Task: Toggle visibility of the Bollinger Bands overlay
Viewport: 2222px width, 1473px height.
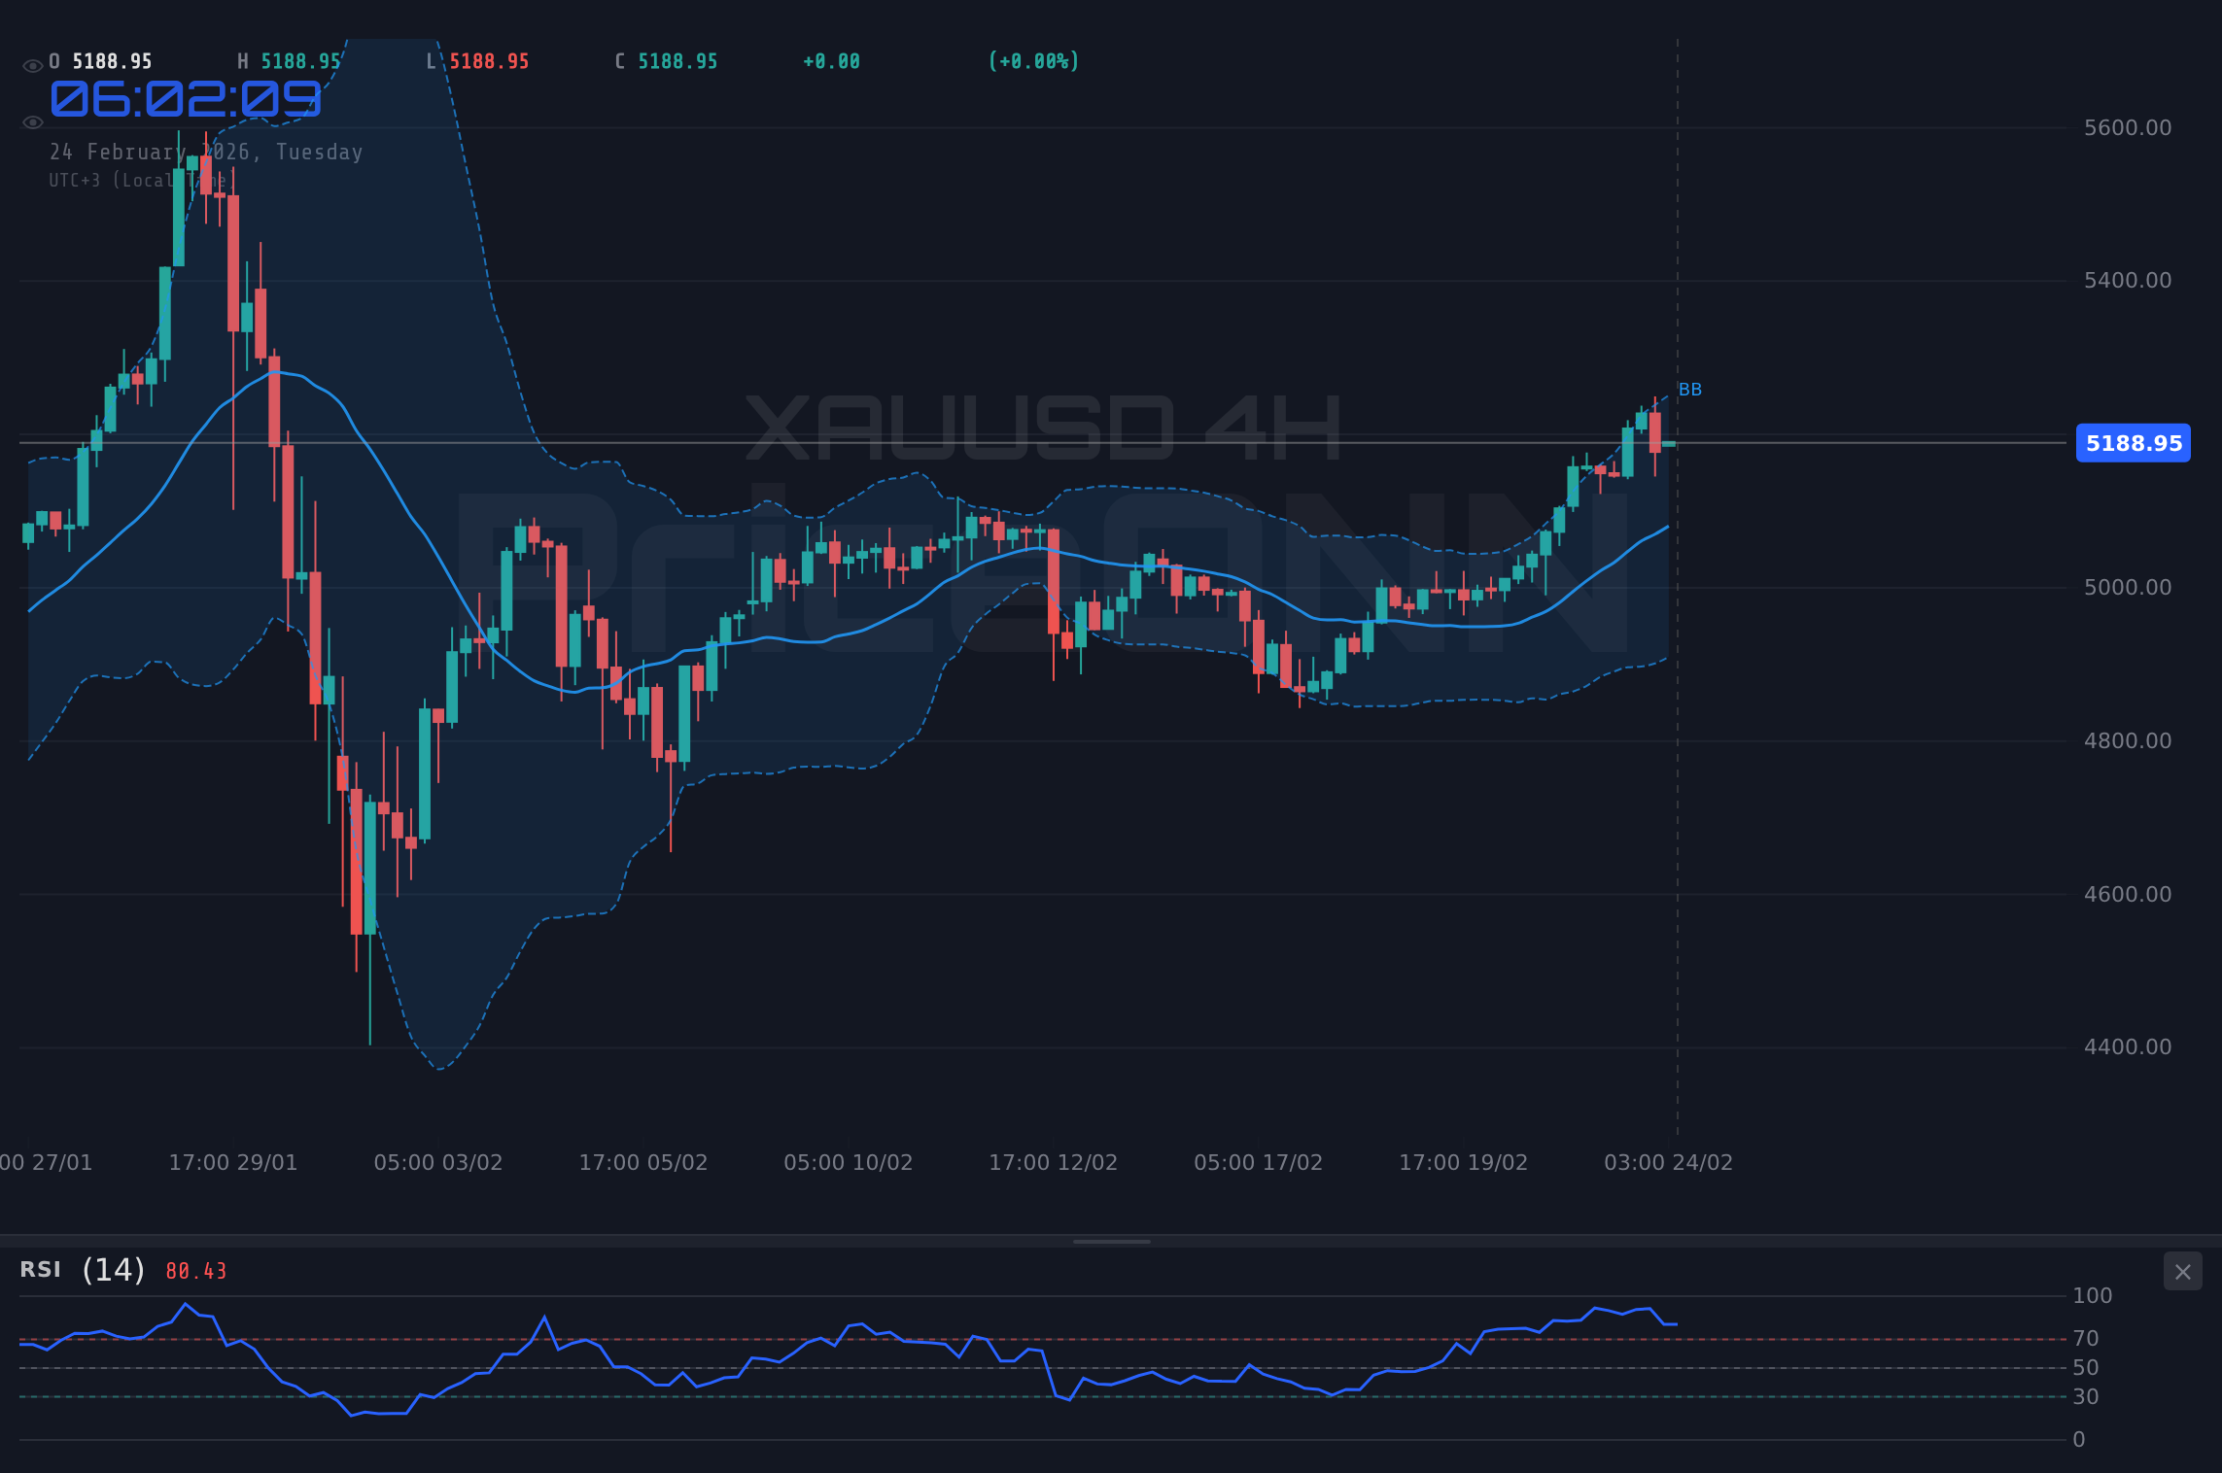Action: click(x=31, y=121)
